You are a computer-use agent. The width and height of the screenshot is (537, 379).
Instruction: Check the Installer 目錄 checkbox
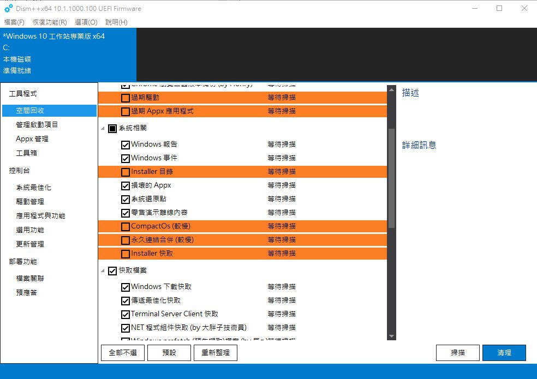click(x=126, y=172)
